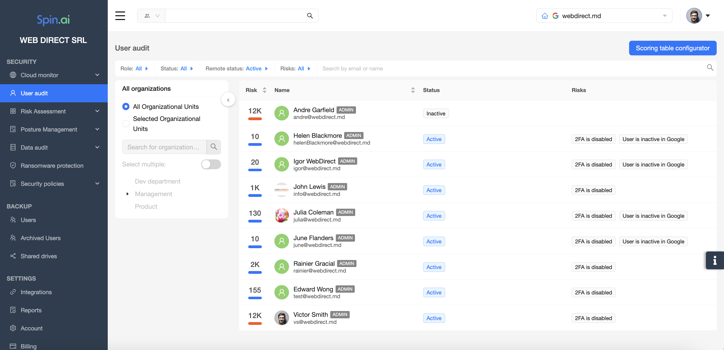Select All Organizational Units radio button
Image resolution: width=724 pixels, height=350 pixels.
pyautogui.click(x=126, y=106)
